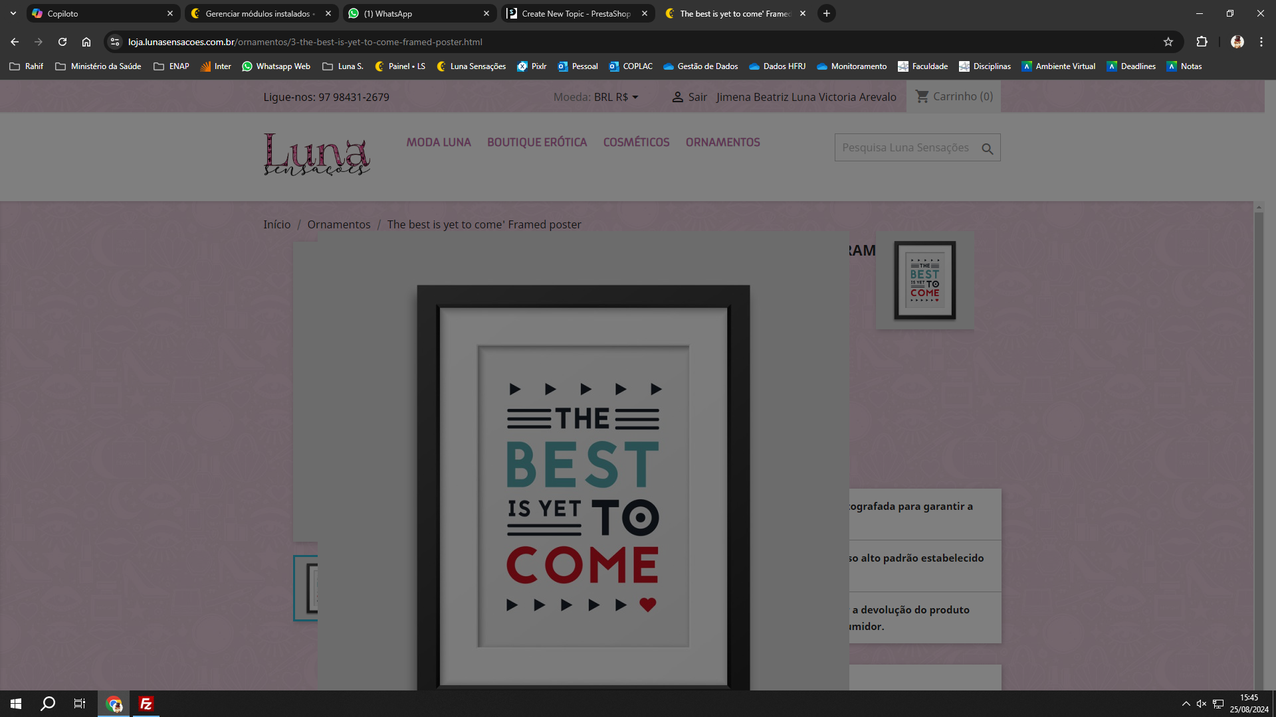Click the search magnifier icon in store
The height and width of the screenshot is (717, 1276).
click(x=987, y=149)
